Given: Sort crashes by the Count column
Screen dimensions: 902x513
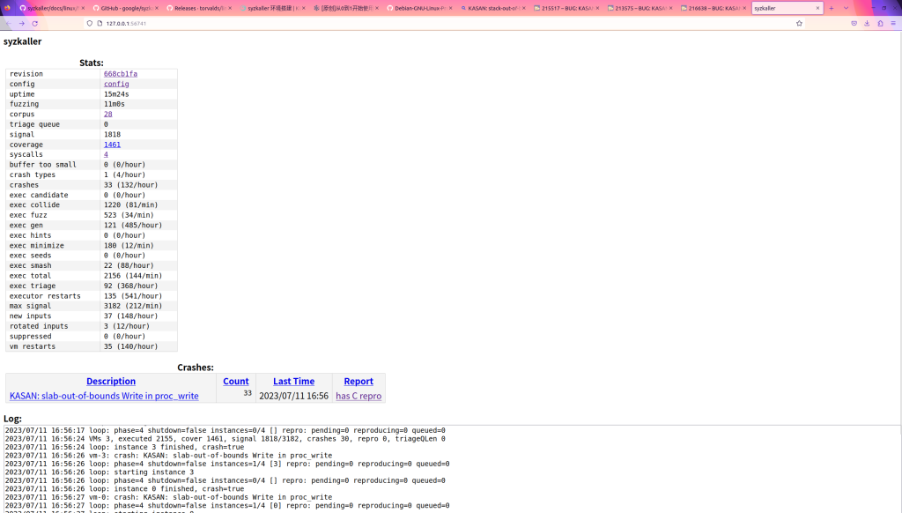Looking at the screenshot, I should coord(236,381).
